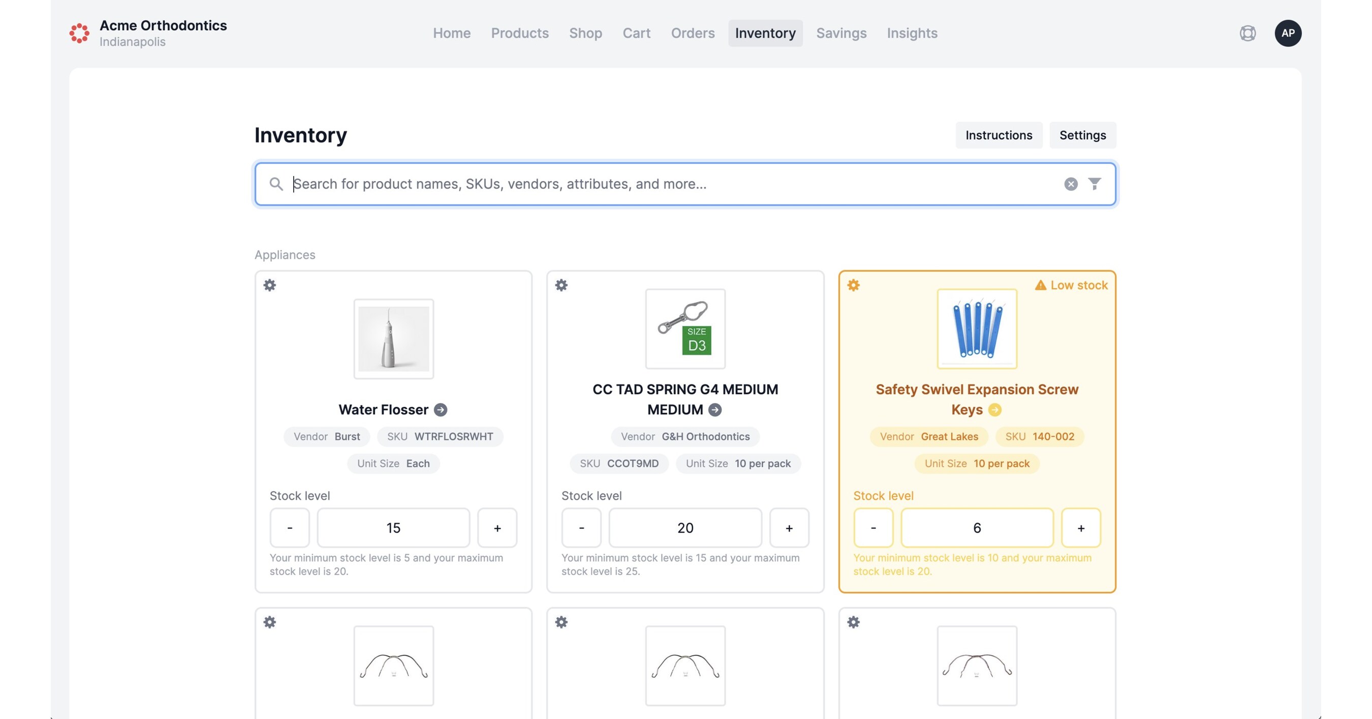Increase Water Flosser stock with plus
The height and width of the screenshot is (719, 1372).
[x=497, y=528]
